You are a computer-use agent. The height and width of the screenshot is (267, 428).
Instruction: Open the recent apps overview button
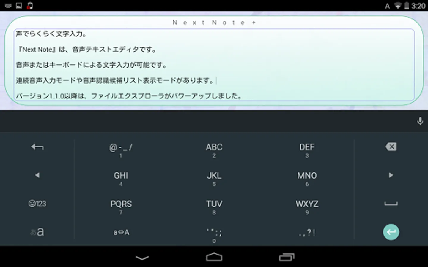click(287, 257)
